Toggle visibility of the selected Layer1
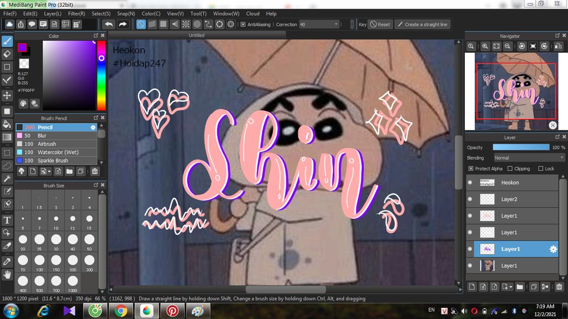Viewport: 568px width, 319px height. point(470,249)
